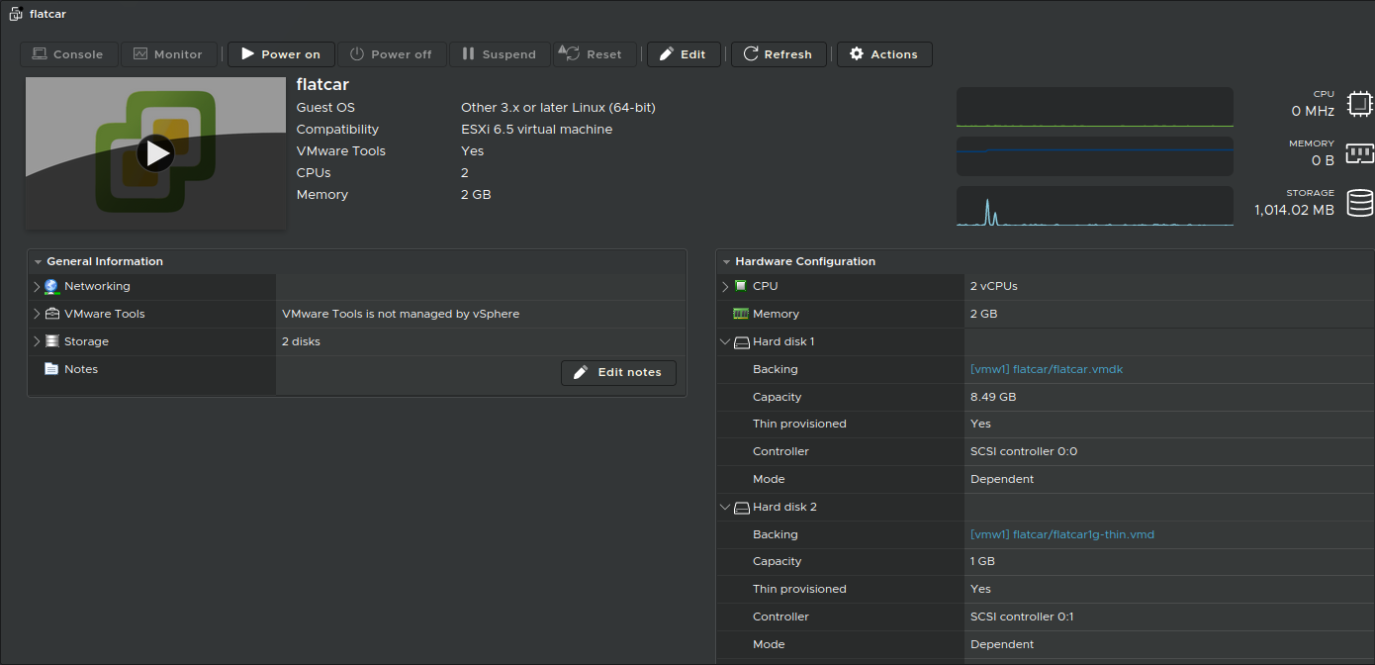The height and width of the screenshot is (665, 1375).
Task: Click the VMware Tools toolbox icon
Action: (52, 314)
